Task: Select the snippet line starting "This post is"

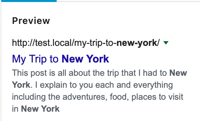Action: [x=99, y=73]
